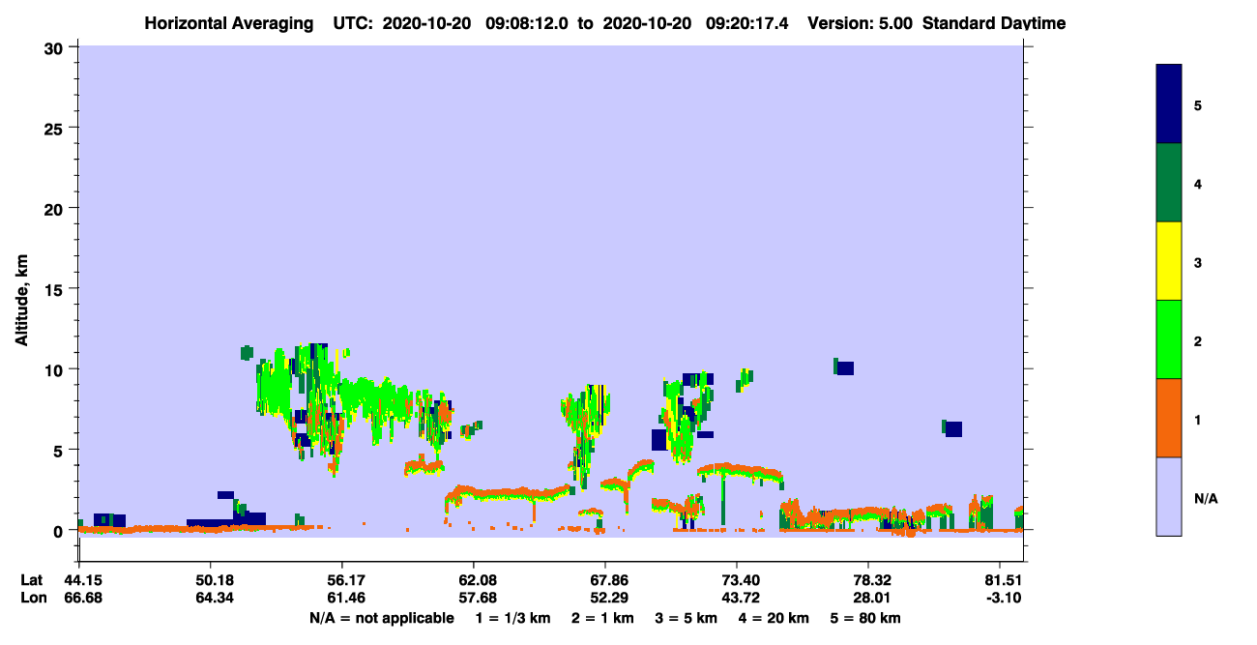Click the "2 = 1 km" legend entry
Image resolution: width=1257 pixels, height=645 pixels.
pos(603,618)
